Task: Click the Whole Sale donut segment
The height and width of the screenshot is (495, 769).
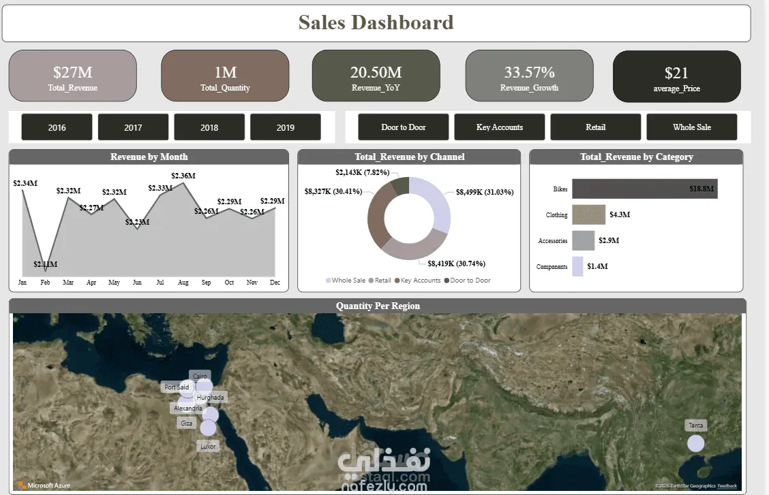Action: coord(436,203)
